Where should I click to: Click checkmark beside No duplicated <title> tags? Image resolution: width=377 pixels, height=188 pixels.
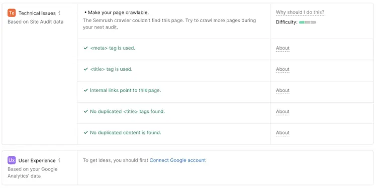(85, 111)
